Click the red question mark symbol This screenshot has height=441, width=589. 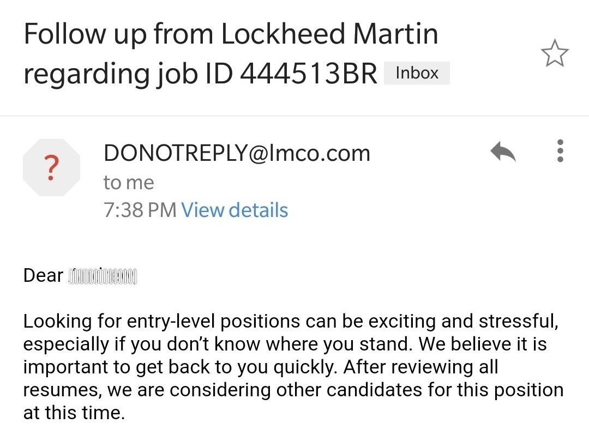click(51, 168)
